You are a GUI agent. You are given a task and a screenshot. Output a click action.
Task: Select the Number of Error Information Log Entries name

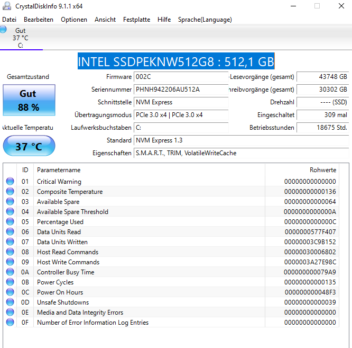click(x=92, y=323)
